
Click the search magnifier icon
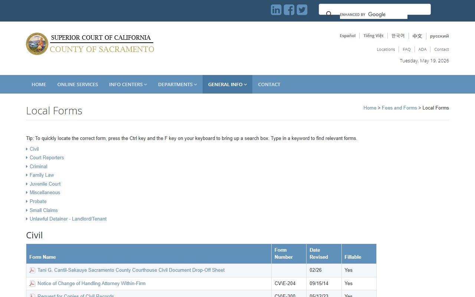pos(329,14)
